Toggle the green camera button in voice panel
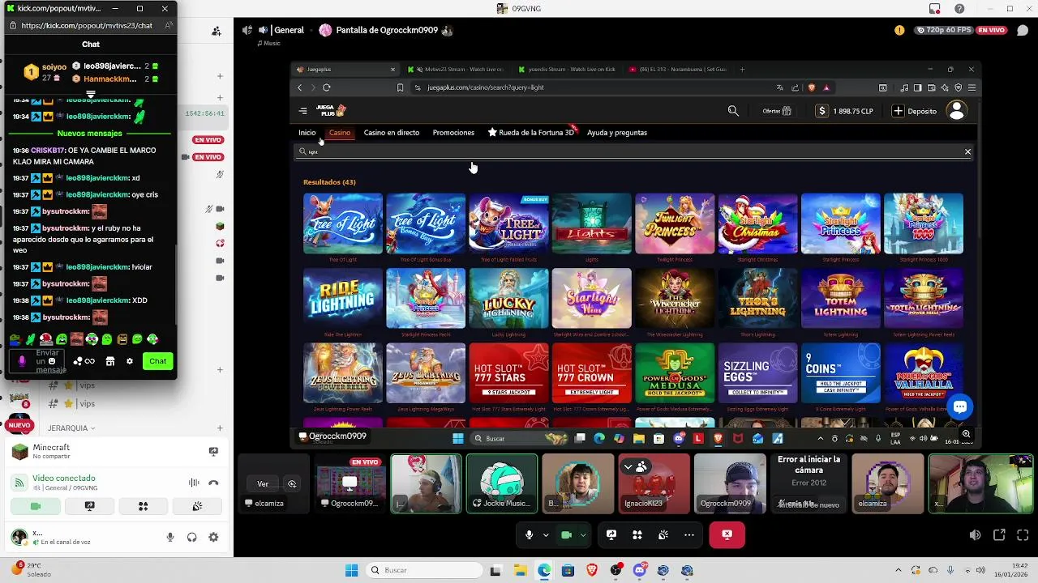This screenshot has height=583, width=1038. (x=35, y=506)
